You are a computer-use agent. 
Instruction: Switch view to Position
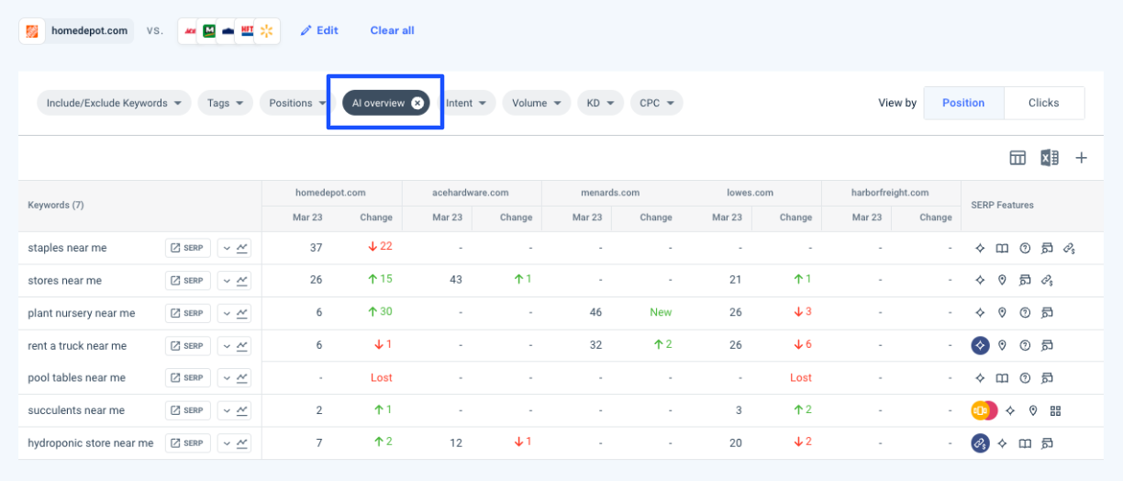[963, 103]
